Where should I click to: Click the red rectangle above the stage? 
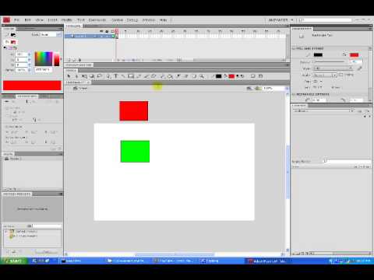[x=134, y=111]
